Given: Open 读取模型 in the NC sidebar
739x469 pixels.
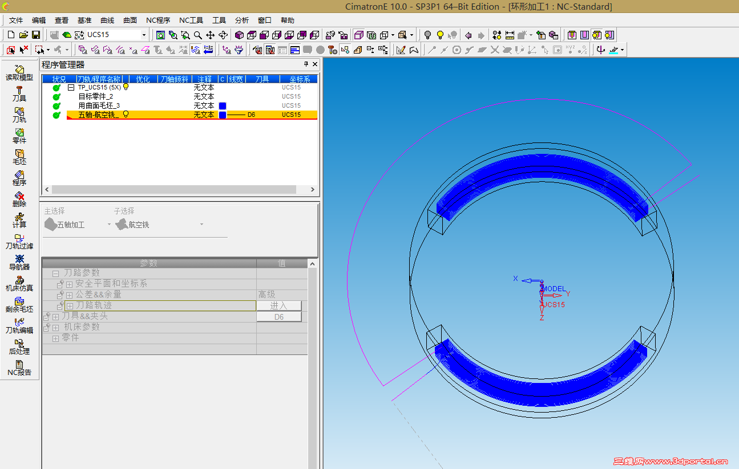Looking at the screenshot, I should click(x=19, y=72).
